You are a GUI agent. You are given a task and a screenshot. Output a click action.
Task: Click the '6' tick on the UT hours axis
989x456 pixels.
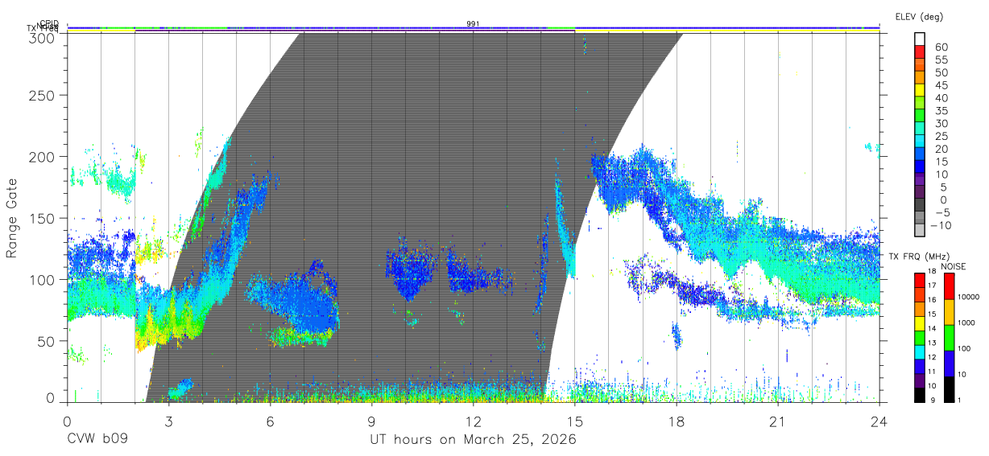point(271,421)
